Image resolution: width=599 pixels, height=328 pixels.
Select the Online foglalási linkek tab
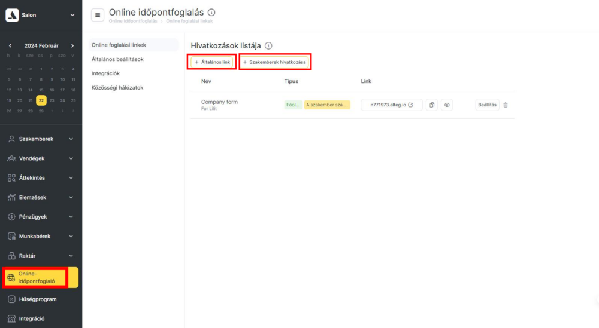click(134, 45)
